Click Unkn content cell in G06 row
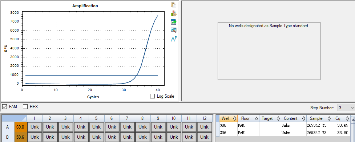 (294, 133)
